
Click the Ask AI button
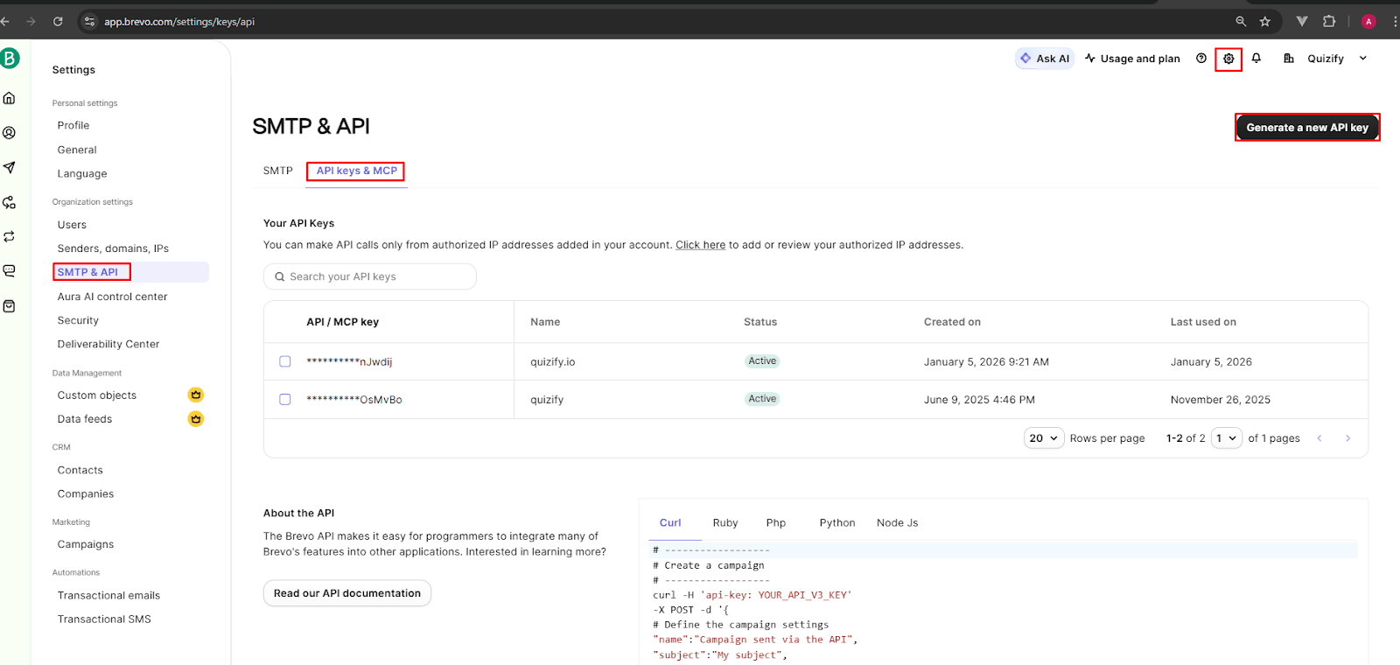(x=1045, y=59)
